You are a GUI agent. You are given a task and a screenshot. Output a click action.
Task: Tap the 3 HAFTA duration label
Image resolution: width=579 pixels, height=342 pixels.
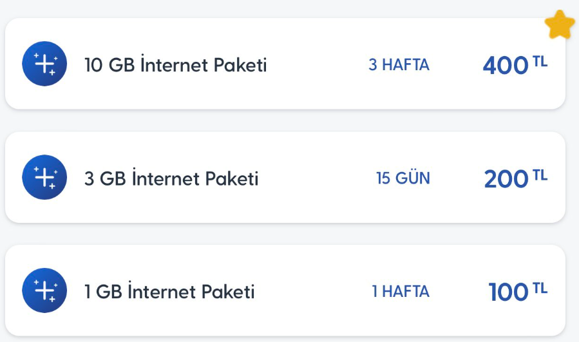(399, 64)
